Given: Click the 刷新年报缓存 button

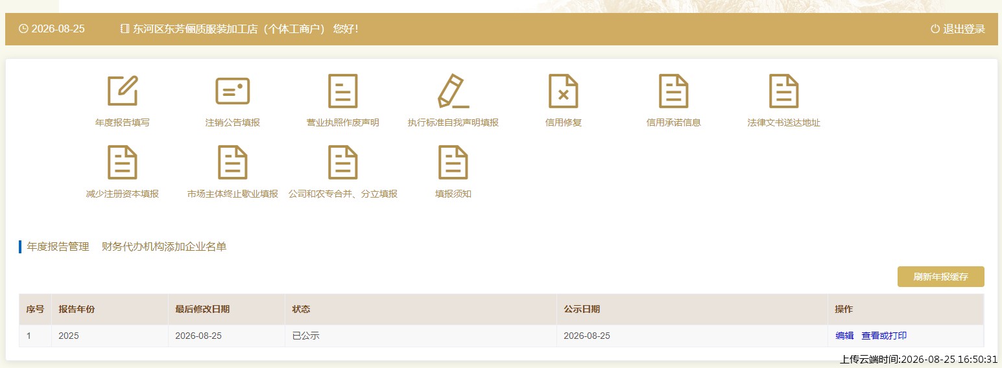Looking at the screenshot, I should [x=941, y=277].
